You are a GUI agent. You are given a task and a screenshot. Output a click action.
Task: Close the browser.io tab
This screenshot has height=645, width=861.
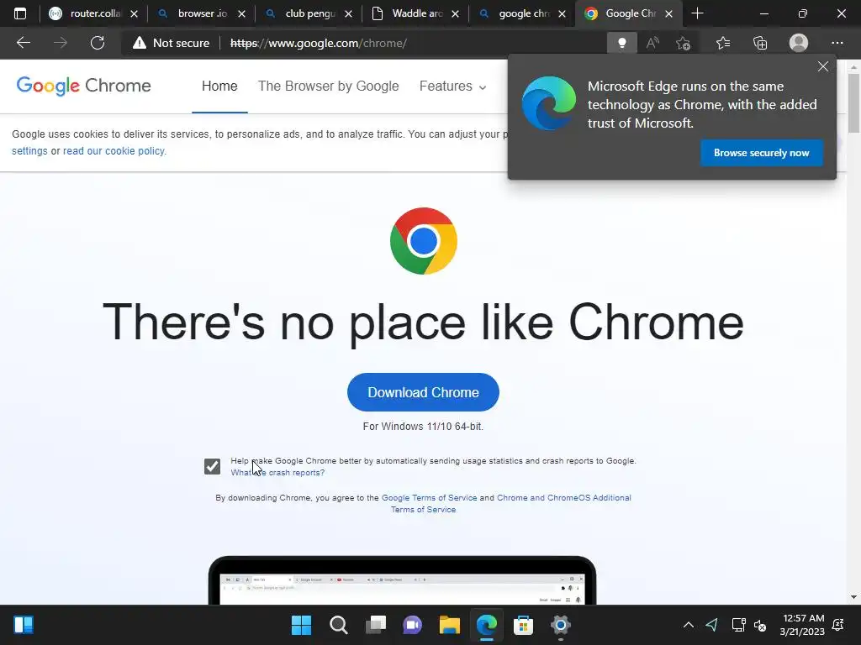tap(241, 14)
